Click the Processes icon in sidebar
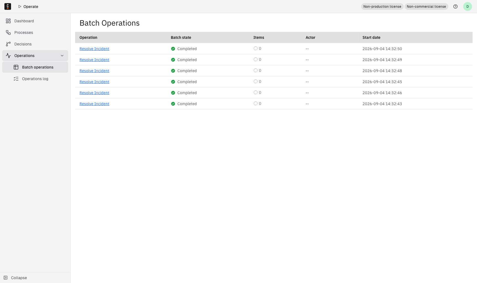 pyautogui.click(x=8, y=32)
